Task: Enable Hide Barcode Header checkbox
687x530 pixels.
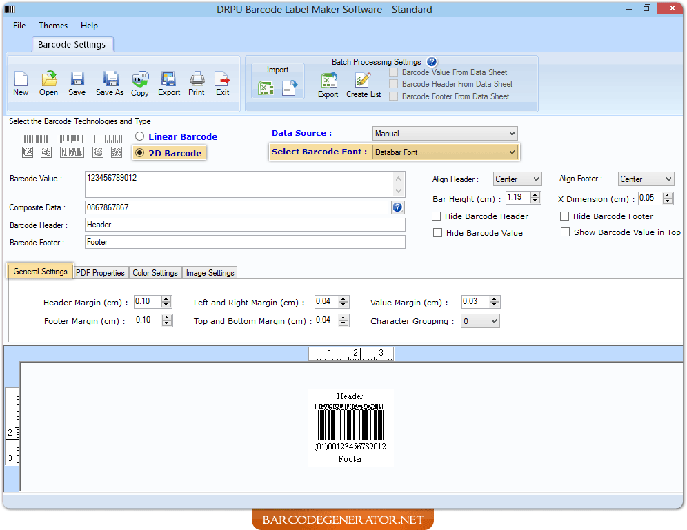Action: coord(437,216)
